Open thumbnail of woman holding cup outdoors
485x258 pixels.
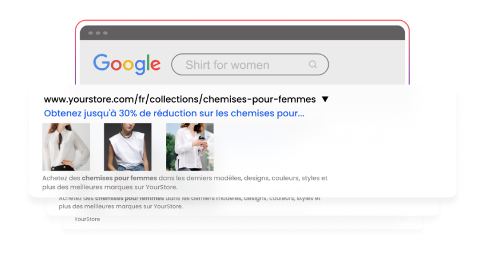coord(190,147)
